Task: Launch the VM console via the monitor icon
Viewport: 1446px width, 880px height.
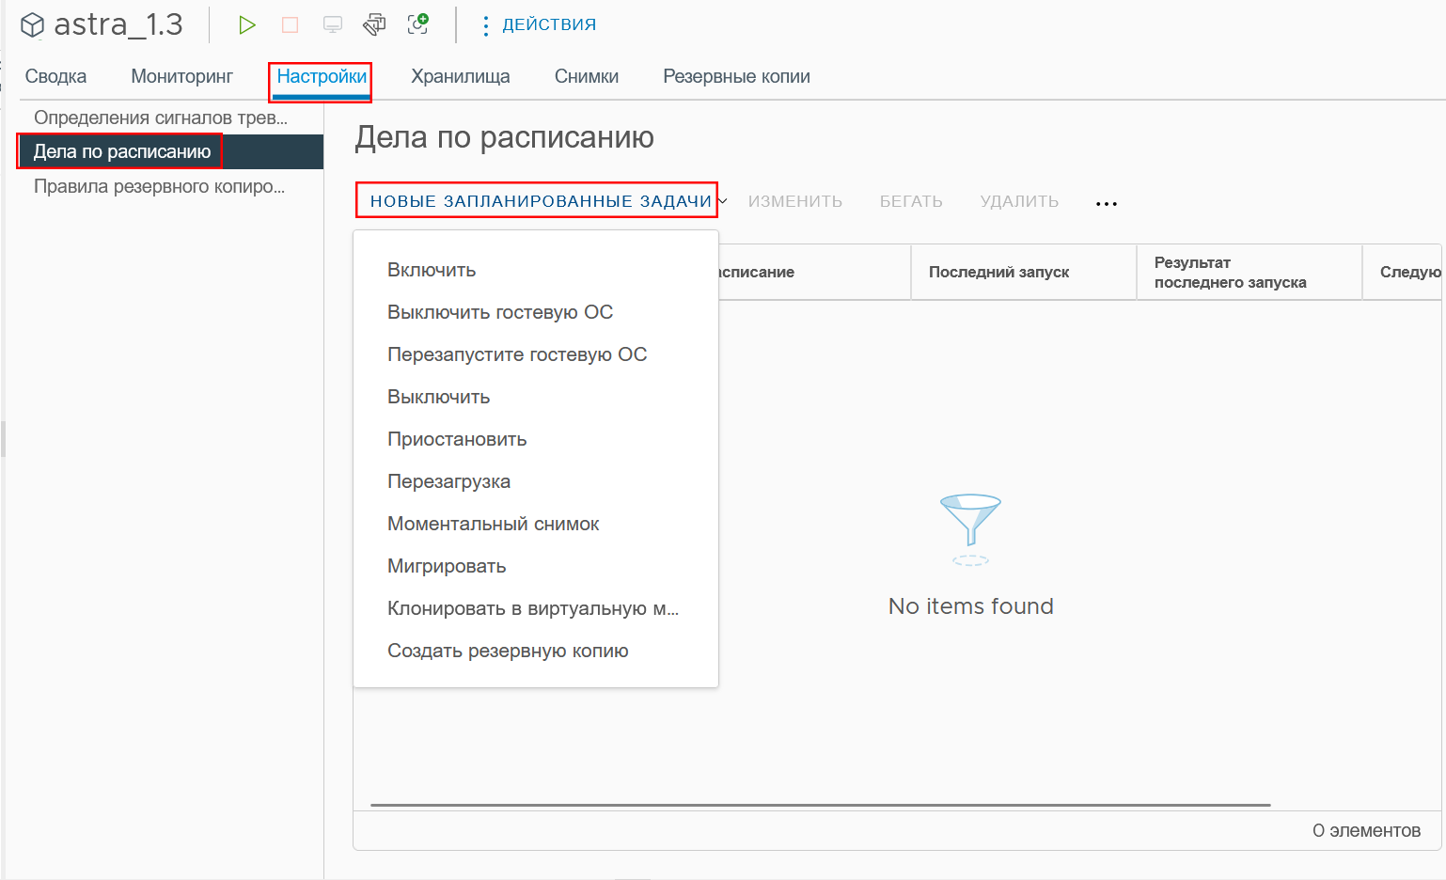Action: point(333,25)
